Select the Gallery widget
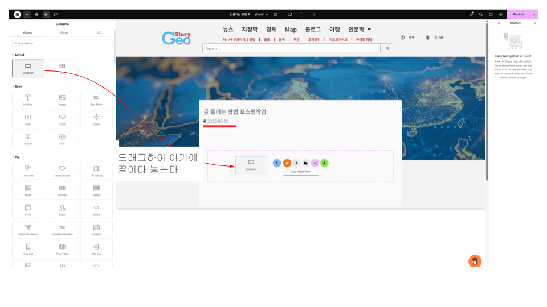Viewport: 547px width, 307px height. [96, 190]
